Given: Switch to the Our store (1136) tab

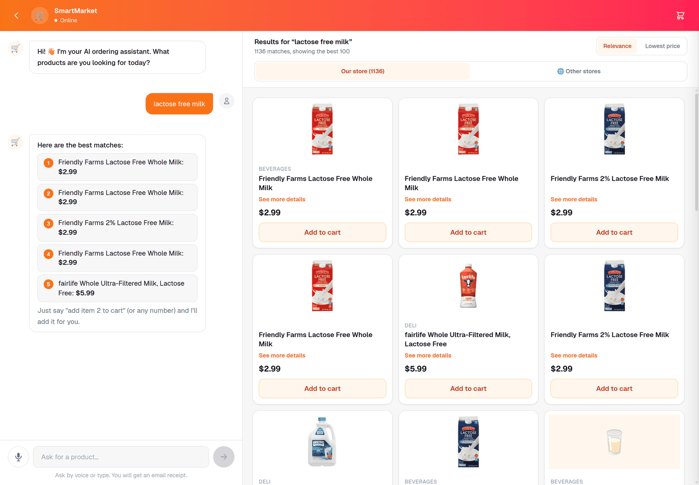Looking at the screenshot, I should [x=363, y=71].
